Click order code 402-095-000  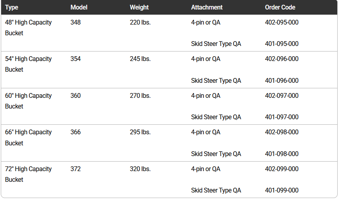(281, 23)
